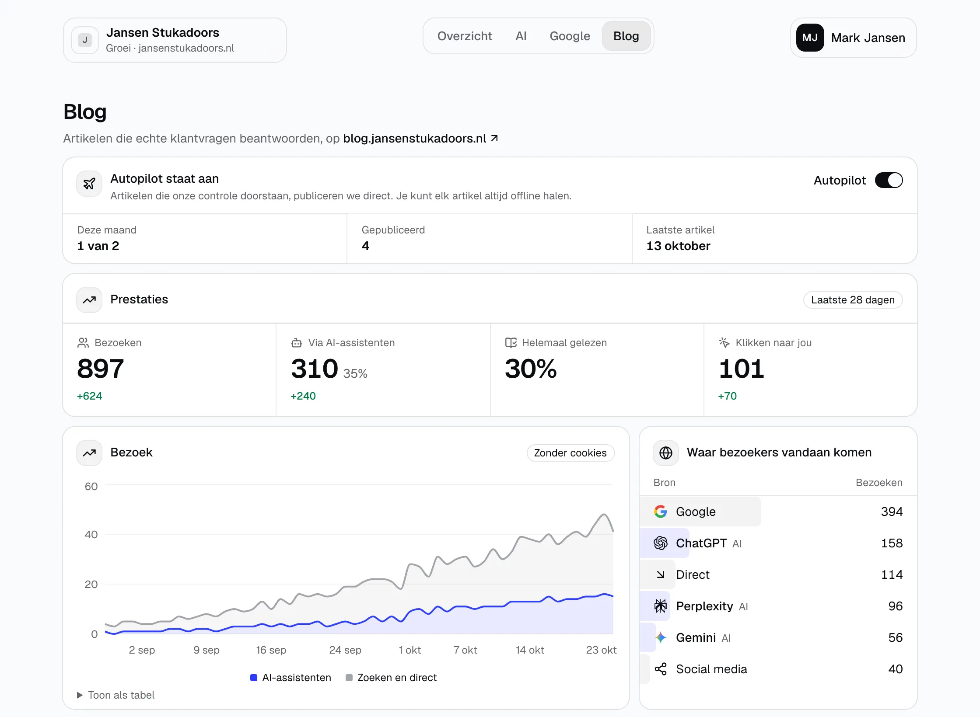Viewport: 980px width, 717px height.
Task: Click the Google visitor count 394
Action: pyautogui.click(x=892, y=512)
